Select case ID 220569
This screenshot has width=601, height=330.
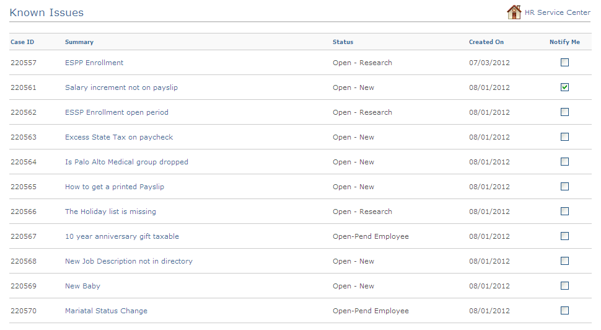24,286
